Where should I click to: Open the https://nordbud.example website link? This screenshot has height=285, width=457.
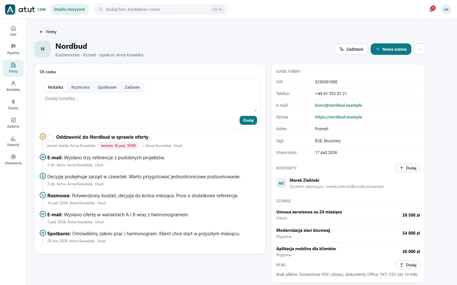(338, 117)
